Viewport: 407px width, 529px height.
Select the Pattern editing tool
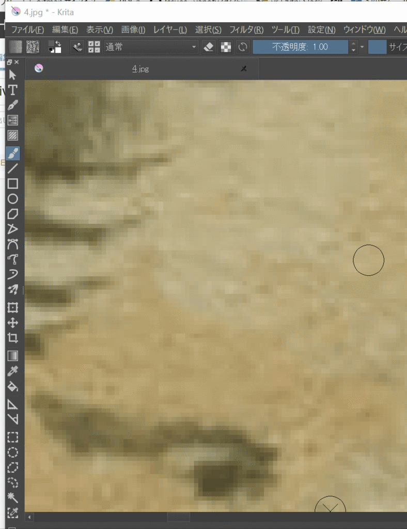tap(13, 136)
